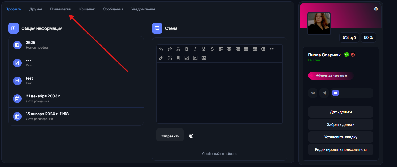Insert a blockquote with the quote icon
Screen dimensions: 397x167
click(271, 49)
